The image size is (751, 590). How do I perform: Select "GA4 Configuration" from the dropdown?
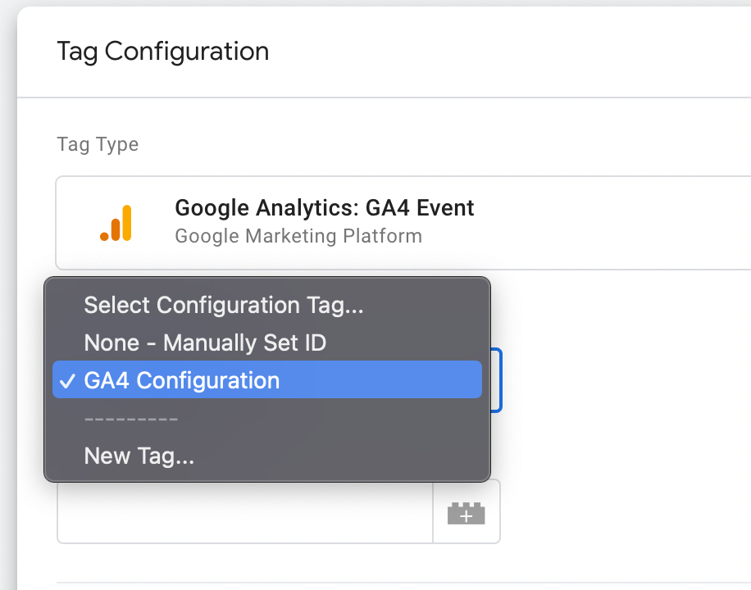(x=180, y=379)
